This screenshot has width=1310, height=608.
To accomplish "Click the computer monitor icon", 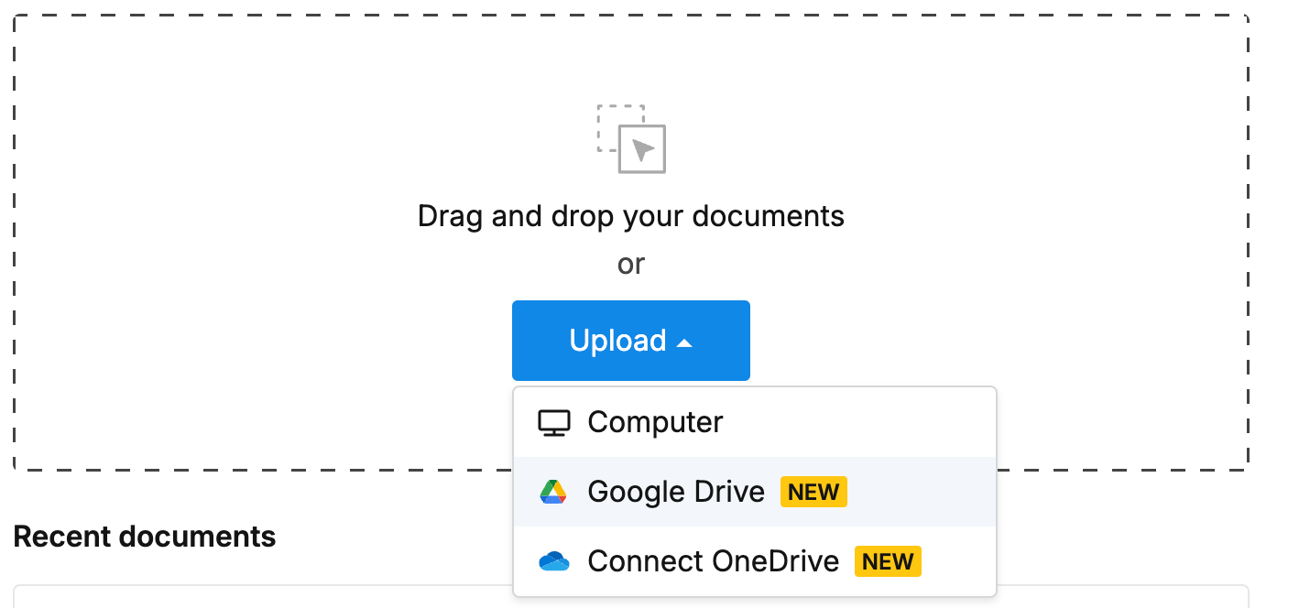I will pos(554,422).
